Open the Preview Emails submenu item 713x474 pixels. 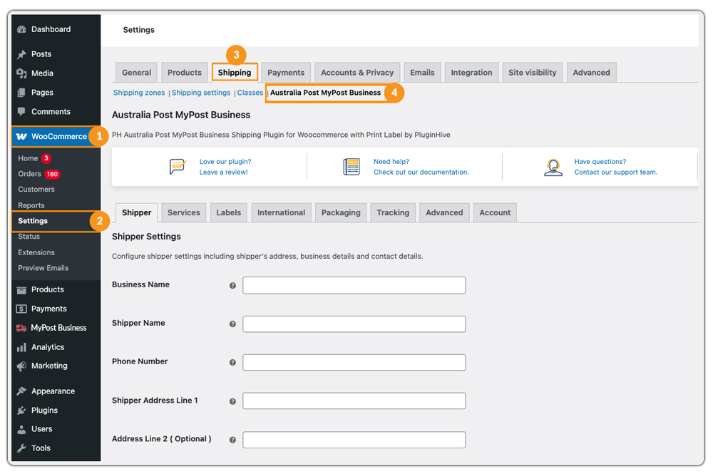point(43,268)
